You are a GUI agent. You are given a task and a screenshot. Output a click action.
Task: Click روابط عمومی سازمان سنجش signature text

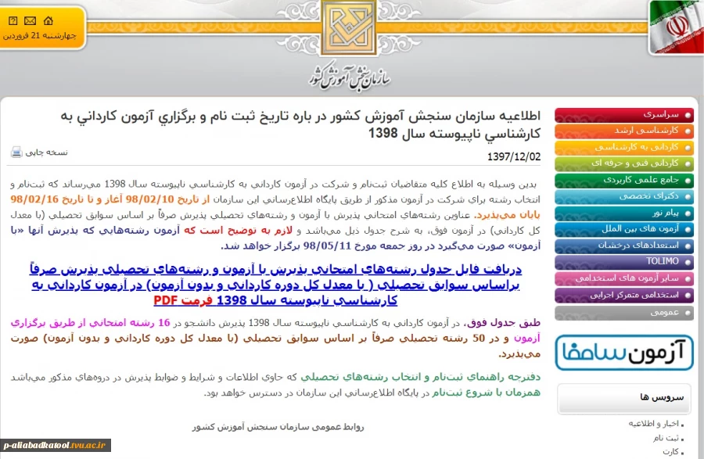[x=278, y=427]
